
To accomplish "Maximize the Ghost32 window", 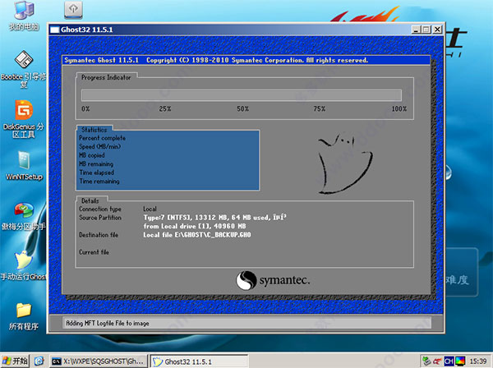I will 426,30.
